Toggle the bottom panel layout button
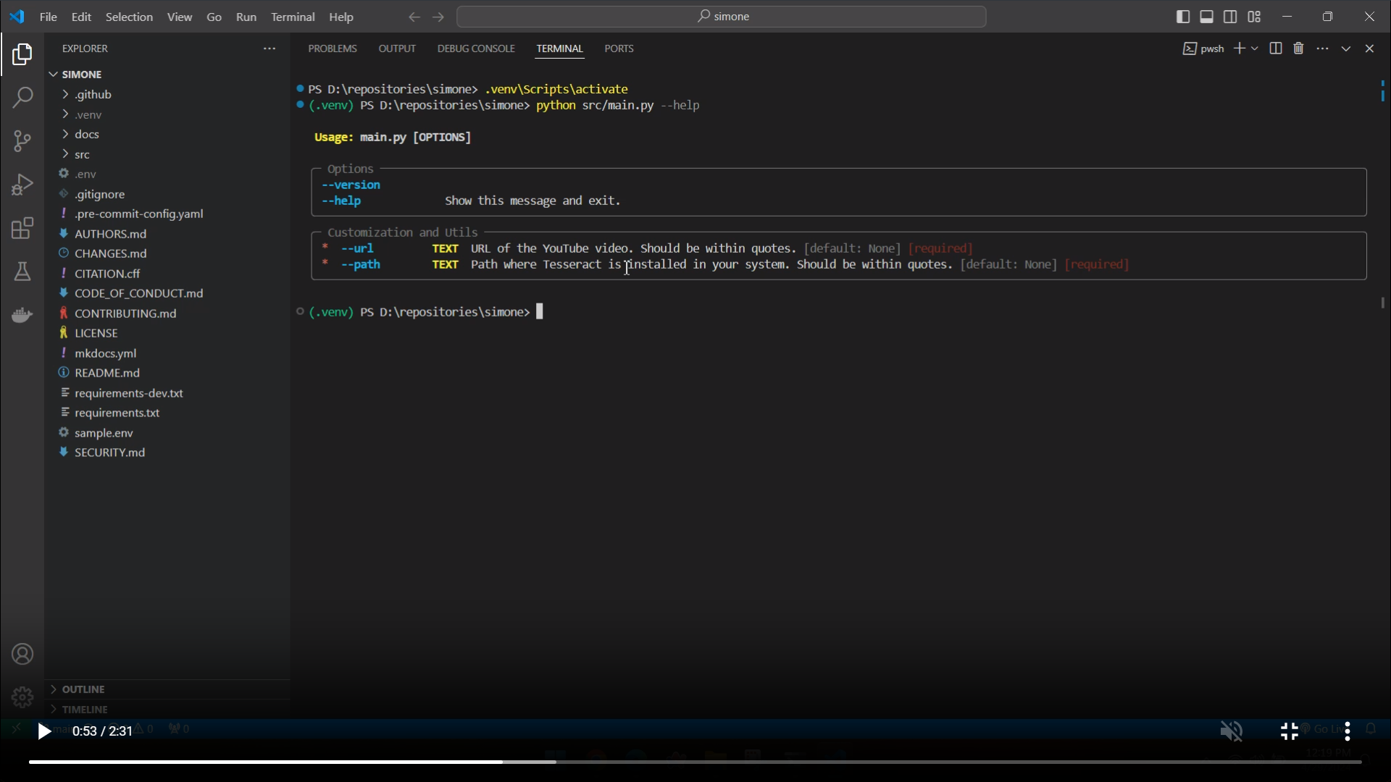 [1207, 17]
